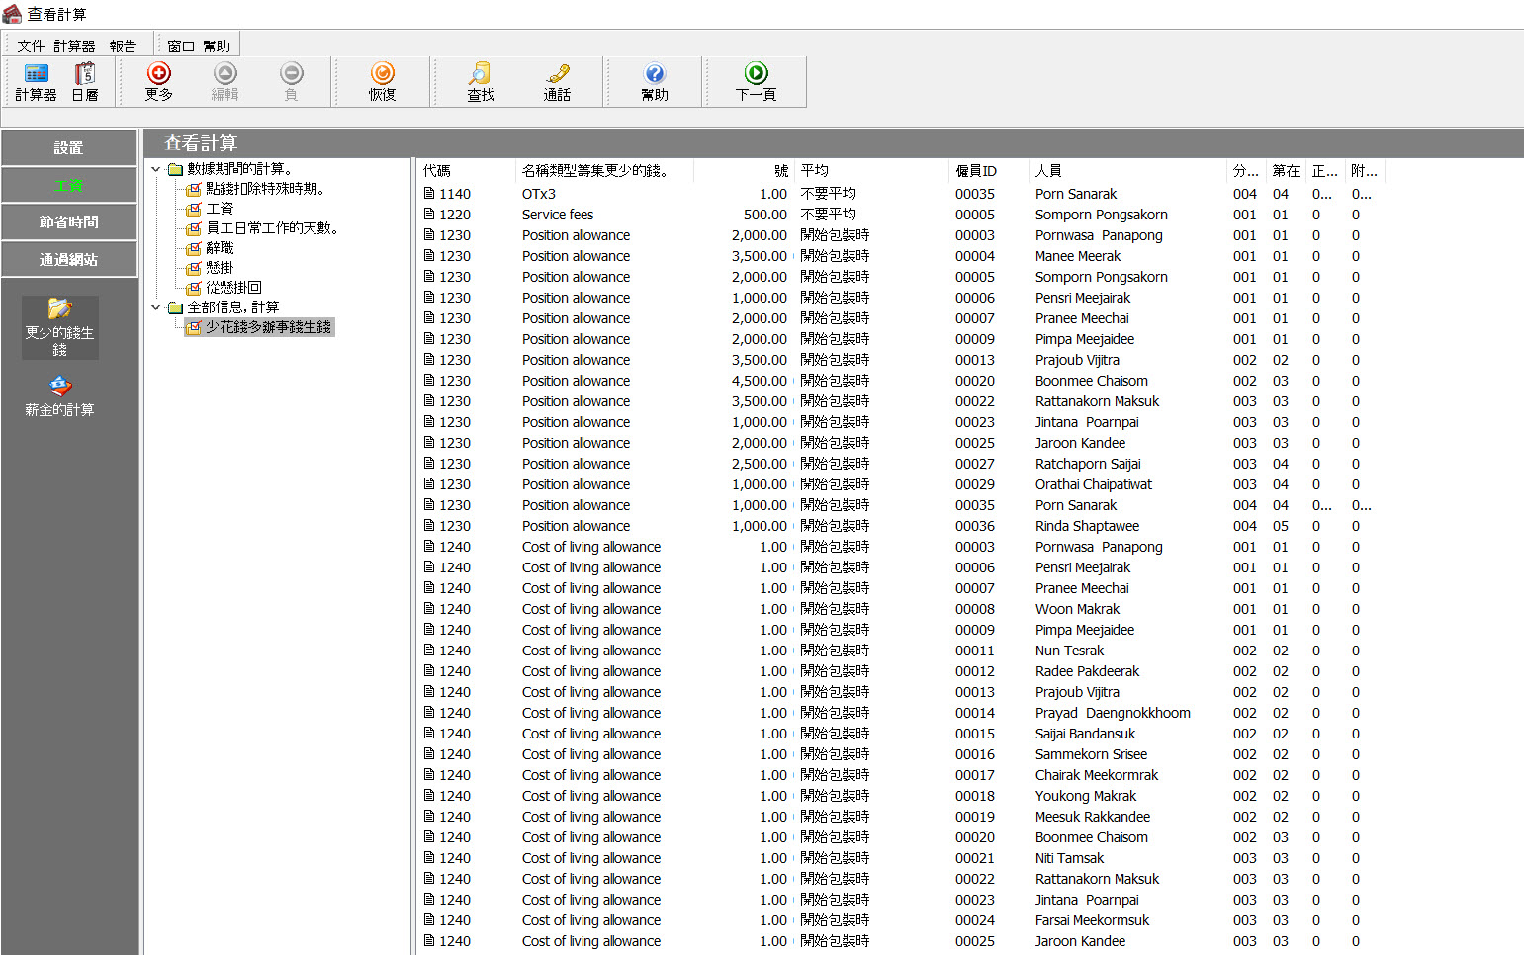1524x955 pixels.
Task: Open the 計算器 menu
Action: tap(74, 45)
